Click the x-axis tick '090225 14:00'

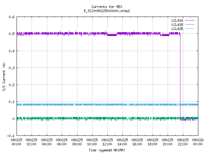[x=122, y=142]
